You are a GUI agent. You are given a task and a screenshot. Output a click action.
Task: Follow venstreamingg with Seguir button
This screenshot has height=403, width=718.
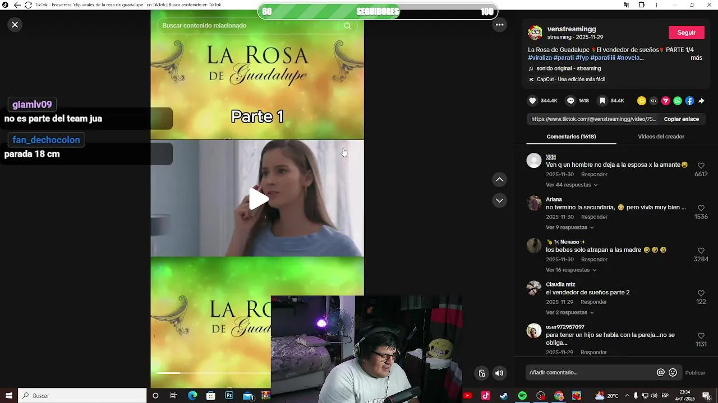coord(687,32)
